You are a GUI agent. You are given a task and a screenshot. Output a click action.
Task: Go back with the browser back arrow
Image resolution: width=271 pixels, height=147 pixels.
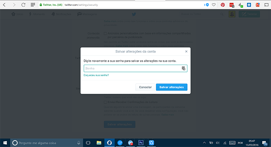point(4,5)
